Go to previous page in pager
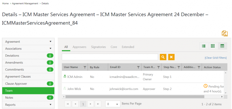The width and height of the screenshot is (232, 109). 75,104
